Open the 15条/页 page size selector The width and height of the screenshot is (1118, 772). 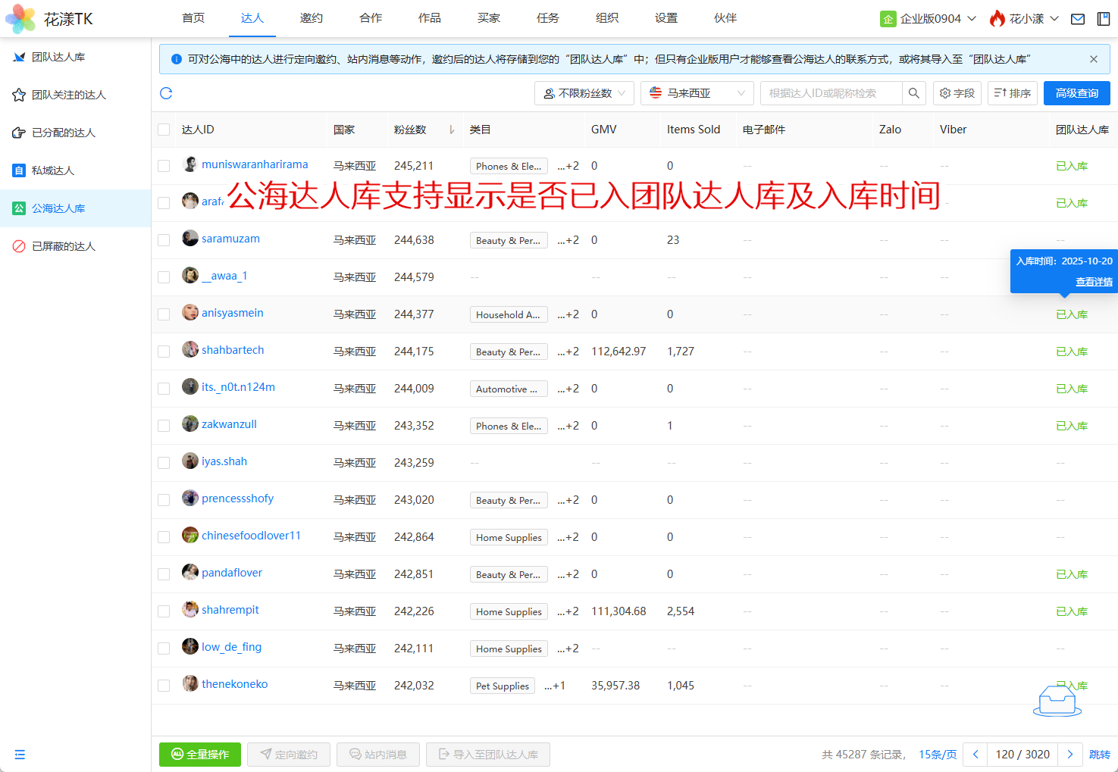point(937,755)
